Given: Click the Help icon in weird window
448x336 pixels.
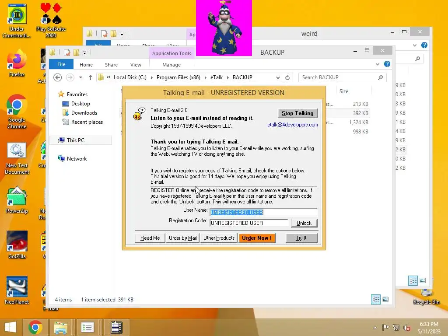Looking at the screenshot, I should [x=424, y=45].
